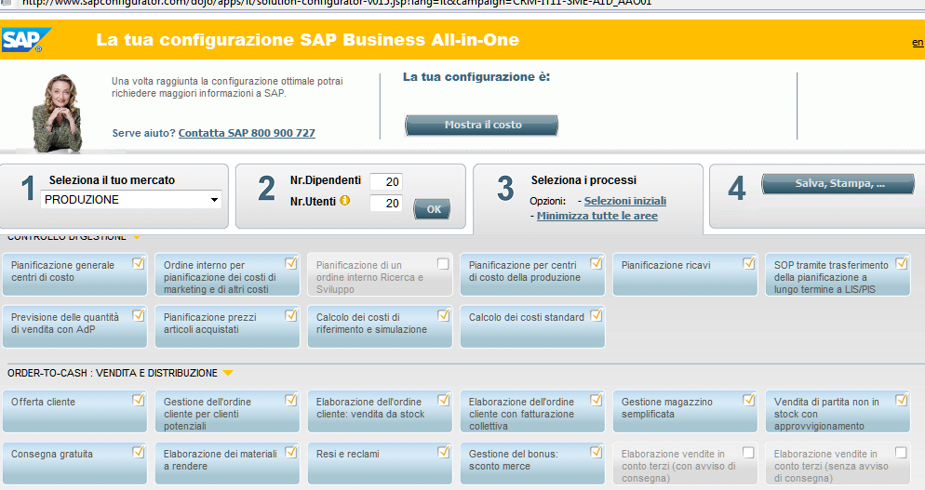Click the Serve aiuto? text
Image resolution: width=925 pixels, height=490 pixels.
click(144, 133)
